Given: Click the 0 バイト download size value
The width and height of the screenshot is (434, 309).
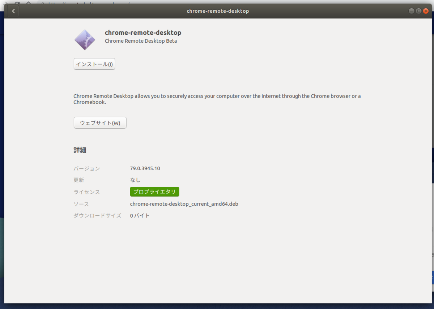Looking at the screenshot, I should coord(140,216).
